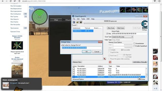Open the Value Type dropdown
Screen dimensions: 162x91
pyautogui.click(x=123, y=40)
